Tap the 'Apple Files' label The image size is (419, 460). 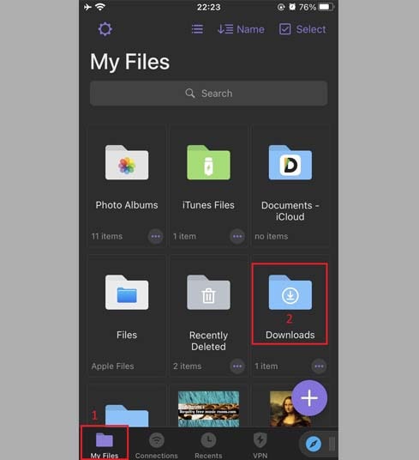112,366
